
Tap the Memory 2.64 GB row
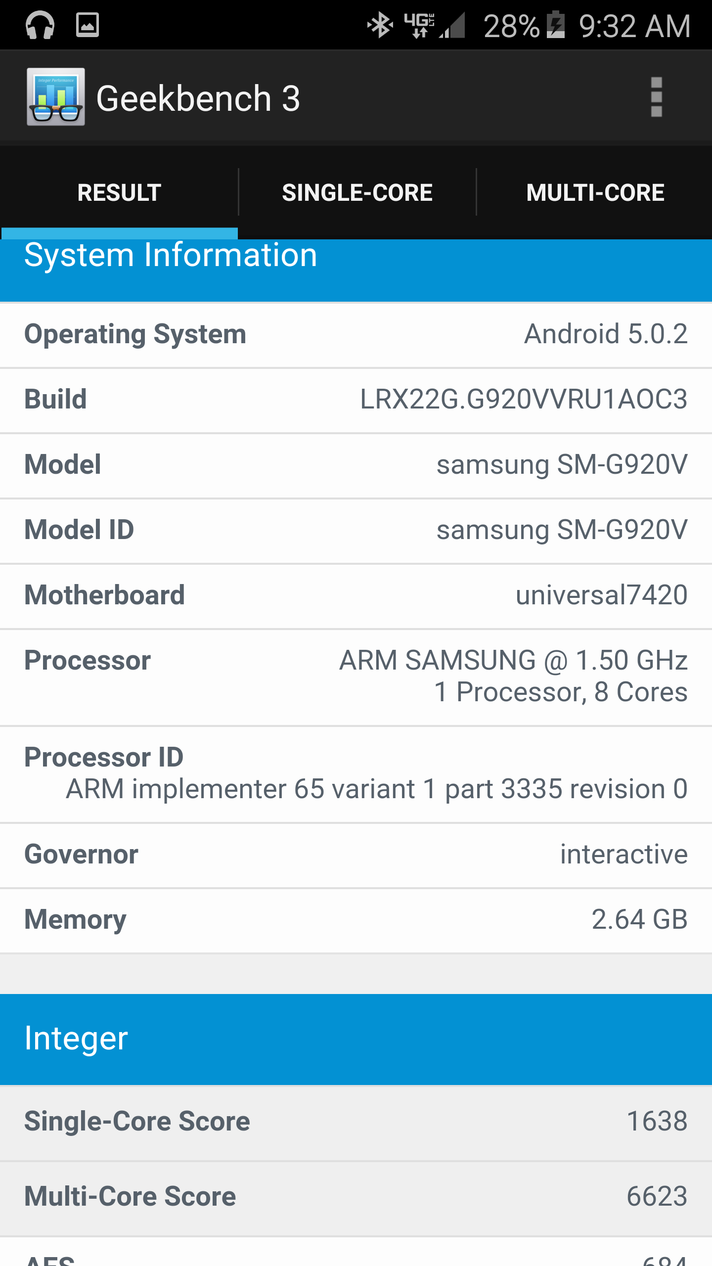pos(356,920)
